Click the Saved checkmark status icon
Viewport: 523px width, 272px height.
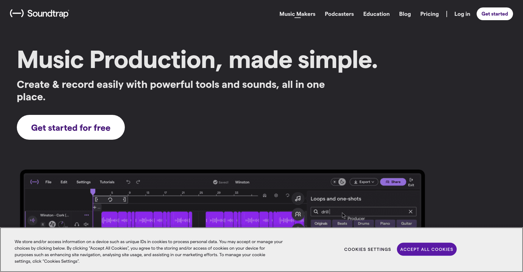pos(215,182)
